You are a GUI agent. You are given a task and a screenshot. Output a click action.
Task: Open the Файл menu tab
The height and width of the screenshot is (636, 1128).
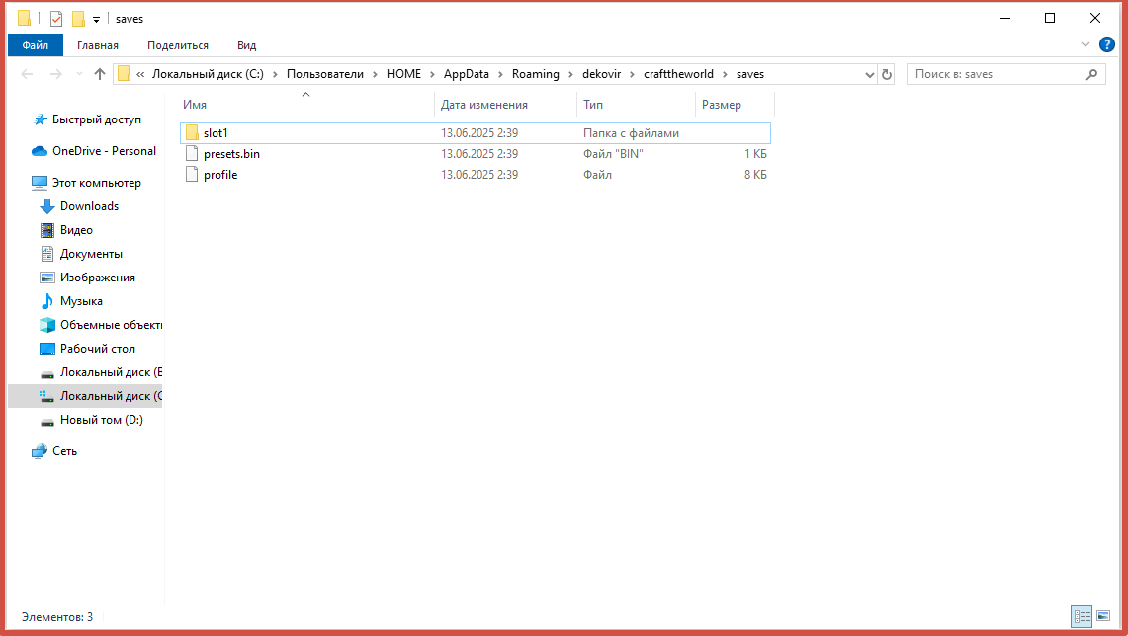pos(36,45)
